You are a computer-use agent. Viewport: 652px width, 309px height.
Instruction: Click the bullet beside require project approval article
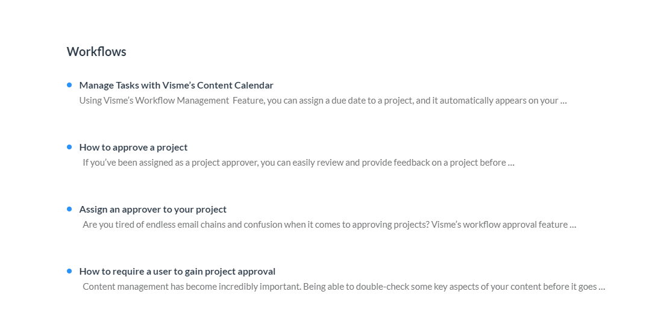(69, 271)
